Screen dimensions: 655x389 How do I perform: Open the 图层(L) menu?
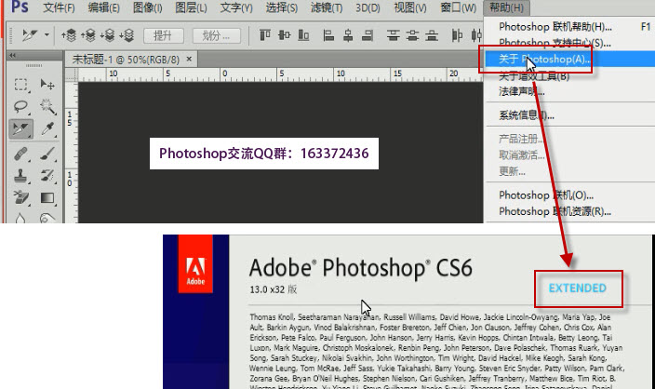point(191,7)
